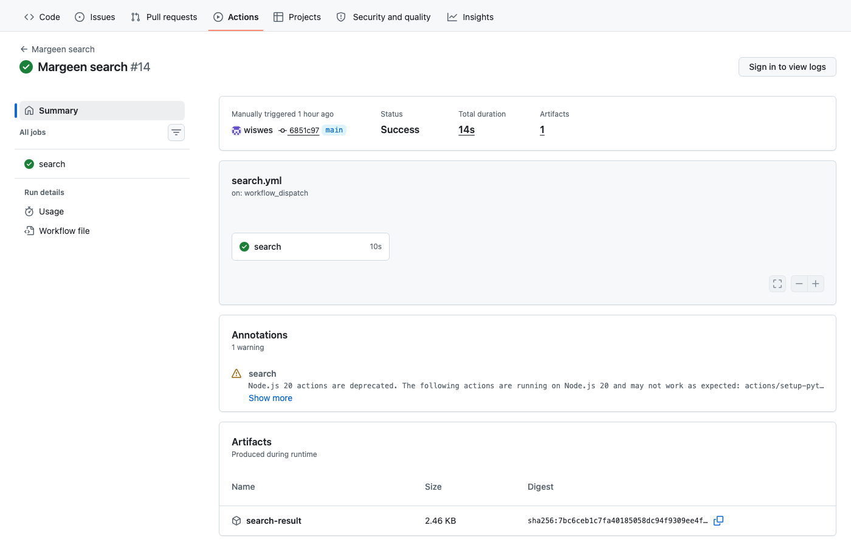This screenshot has width=851, height=559.
Task: Click the sha256 digest text
Action: (618, 521)
